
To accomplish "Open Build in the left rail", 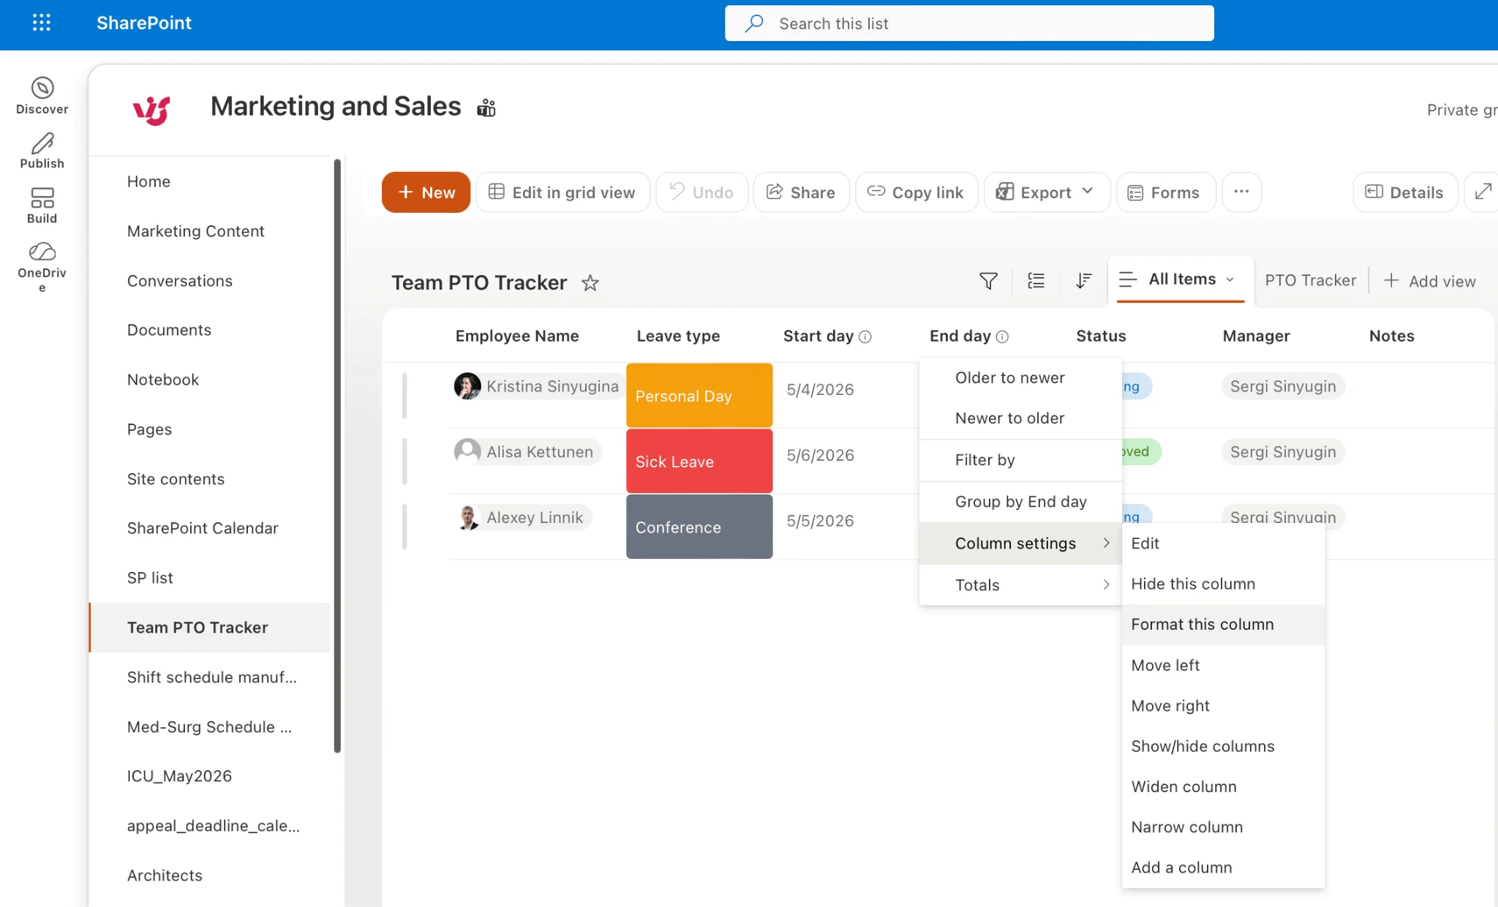I will 42,206.
